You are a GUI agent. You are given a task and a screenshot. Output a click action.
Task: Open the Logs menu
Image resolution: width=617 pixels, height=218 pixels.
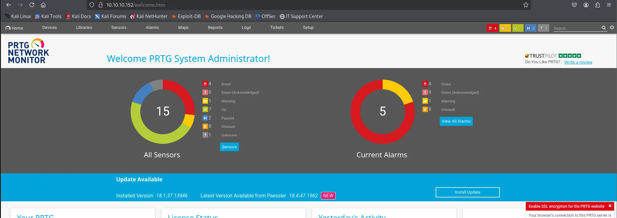click(x=246, y=28)
